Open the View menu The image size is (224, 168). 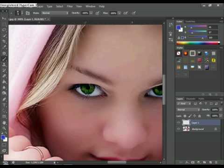coord(79,7)
